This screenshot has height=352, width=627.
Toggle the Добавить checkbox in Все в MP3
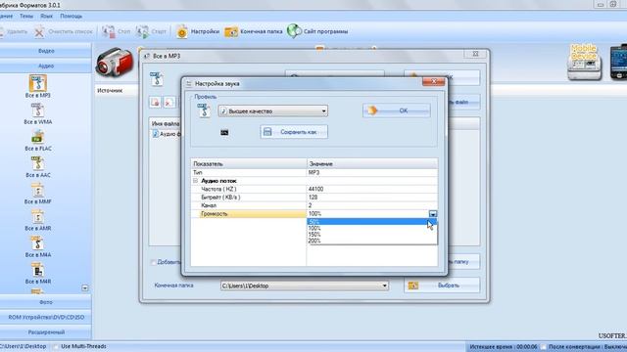coord(154,262)
